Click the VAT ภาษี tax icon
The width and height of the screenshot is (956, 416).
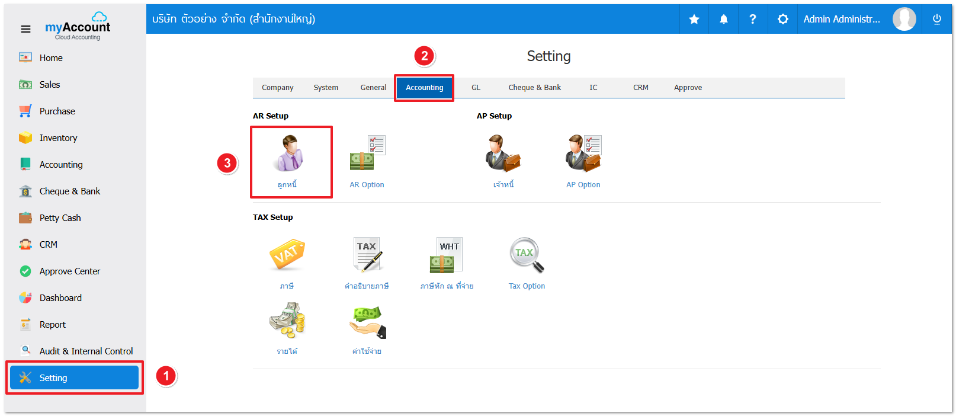pos(287,255)
